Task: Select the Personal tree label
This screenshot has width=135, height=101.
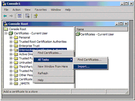Action: click(x=24, y=38)
